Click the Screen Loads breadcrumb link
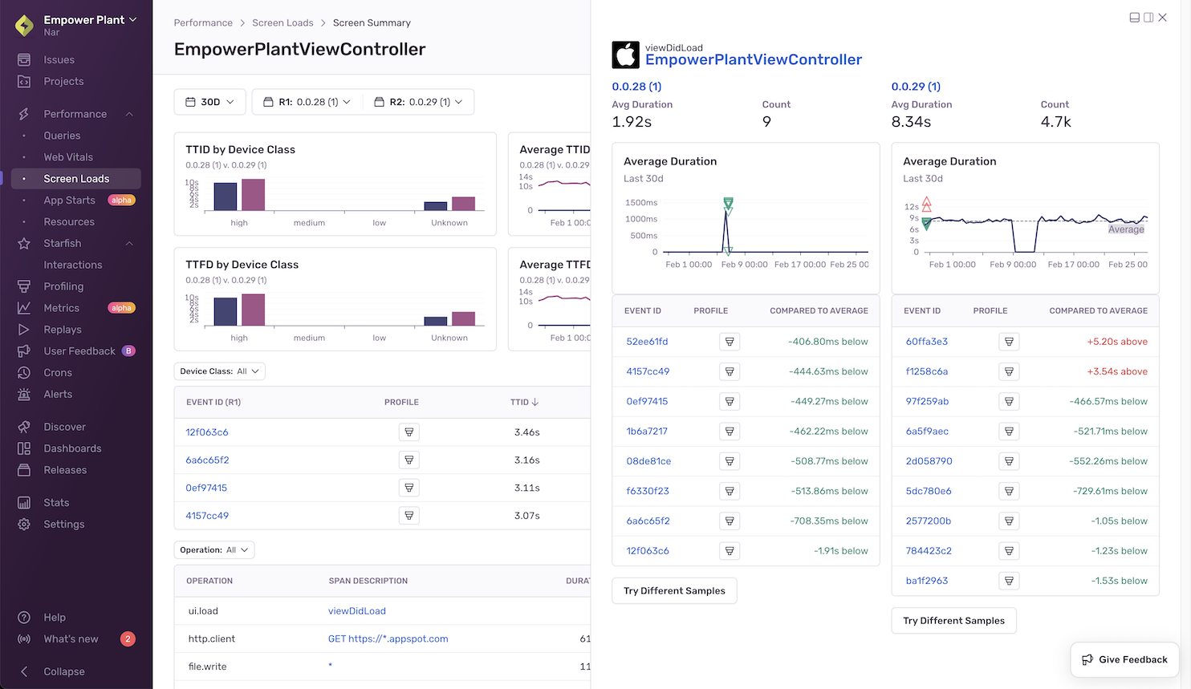The height and width of the screenshot is (689, 1191). (x=283, y=22)
